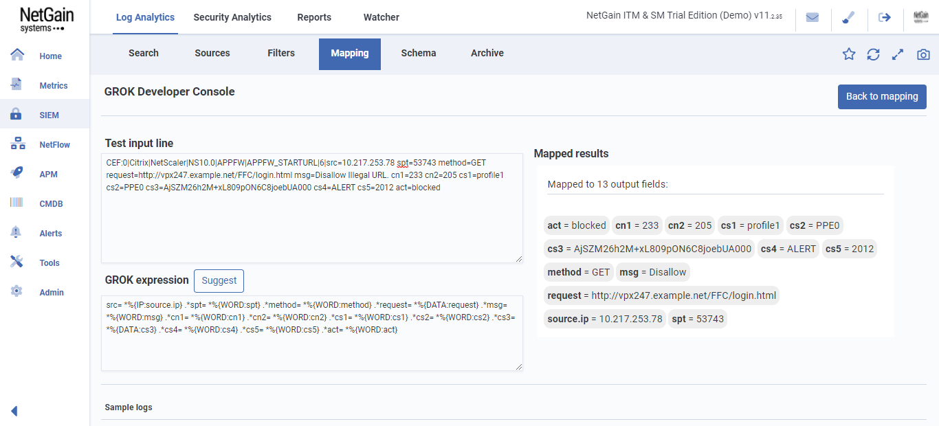Click the cs3 result chip
This screenshot has width=939, height=426.
(650, 249)
